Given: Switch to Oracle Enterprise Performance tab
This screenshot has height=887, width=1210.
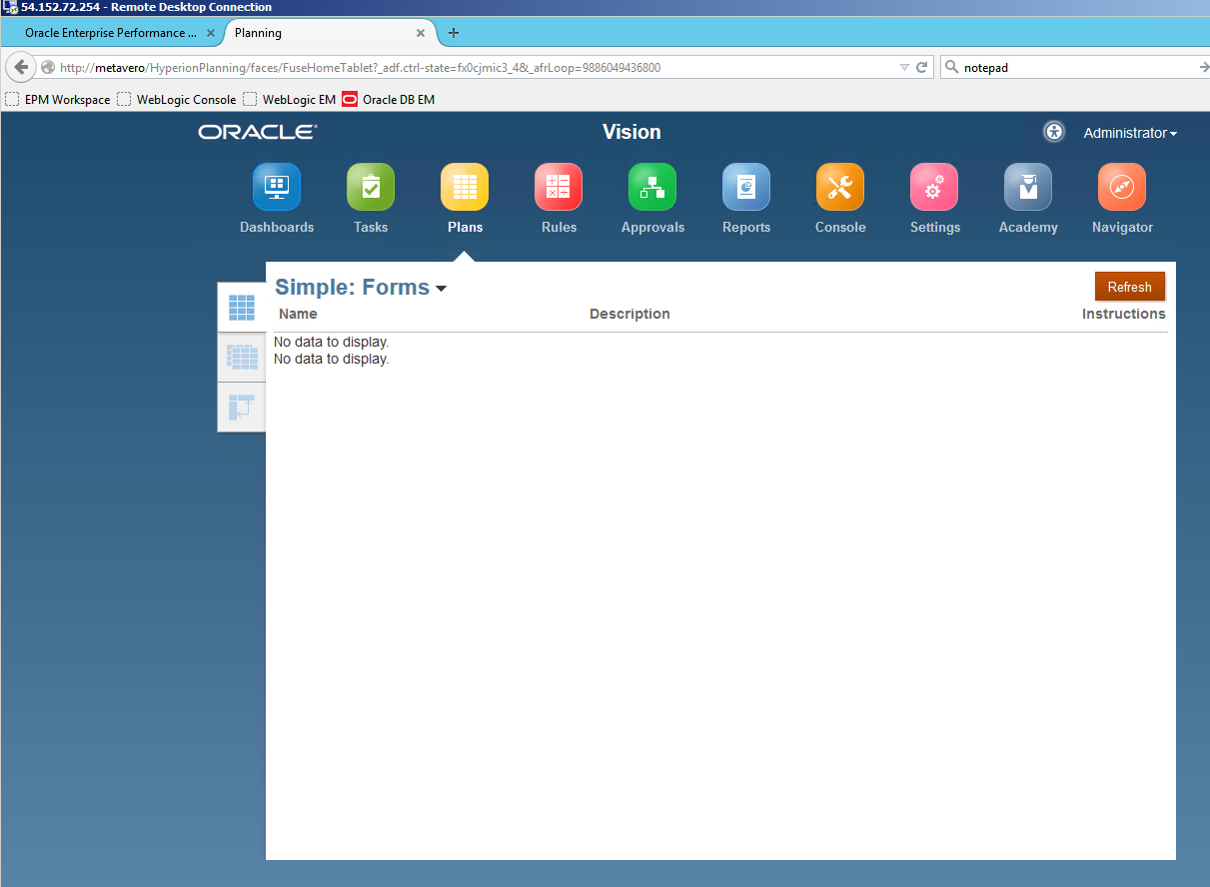Looking at the screenshot, I should (112, 33).
